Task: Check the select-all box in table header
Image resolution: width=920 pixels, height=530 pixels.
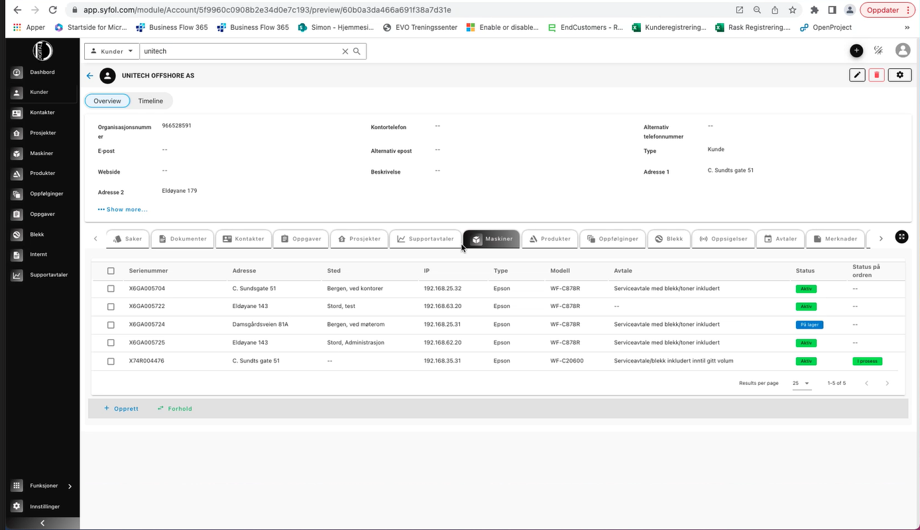Action: 111,270
